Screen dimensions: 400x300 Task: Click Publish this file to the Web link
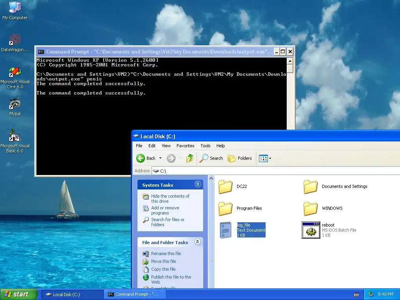tap(171, 280)
